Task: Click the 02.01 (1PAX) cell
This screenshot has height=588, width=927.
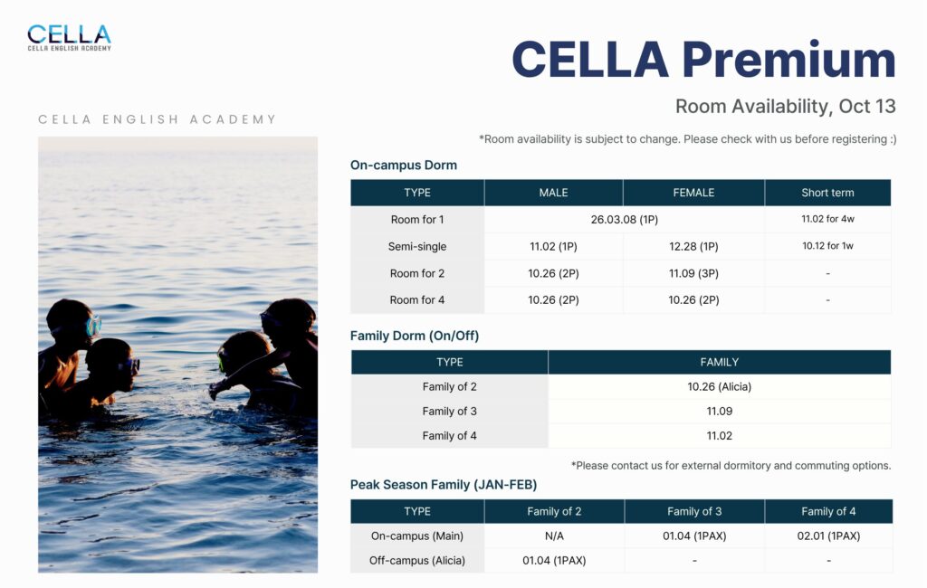Action: point(828,536)
